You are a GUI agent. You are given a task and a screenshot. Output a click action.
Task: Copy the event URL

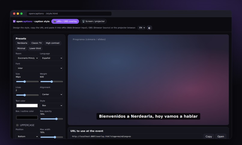click(x=209, y=137)
